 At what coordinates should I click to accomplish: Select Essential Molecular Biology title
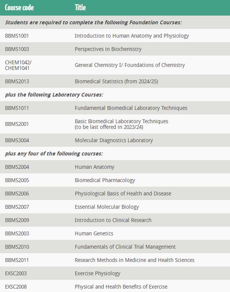(107, 207)
